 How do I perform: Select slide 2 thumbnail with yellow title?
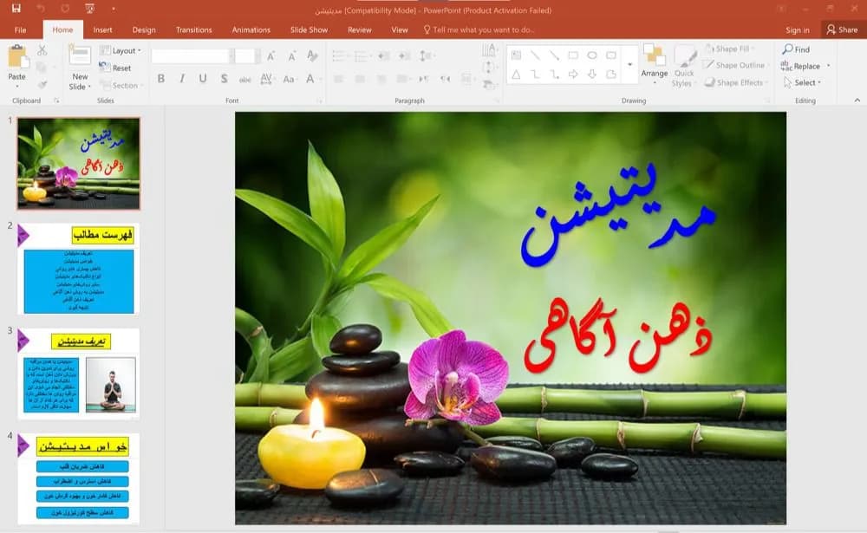tap(79, 269)
